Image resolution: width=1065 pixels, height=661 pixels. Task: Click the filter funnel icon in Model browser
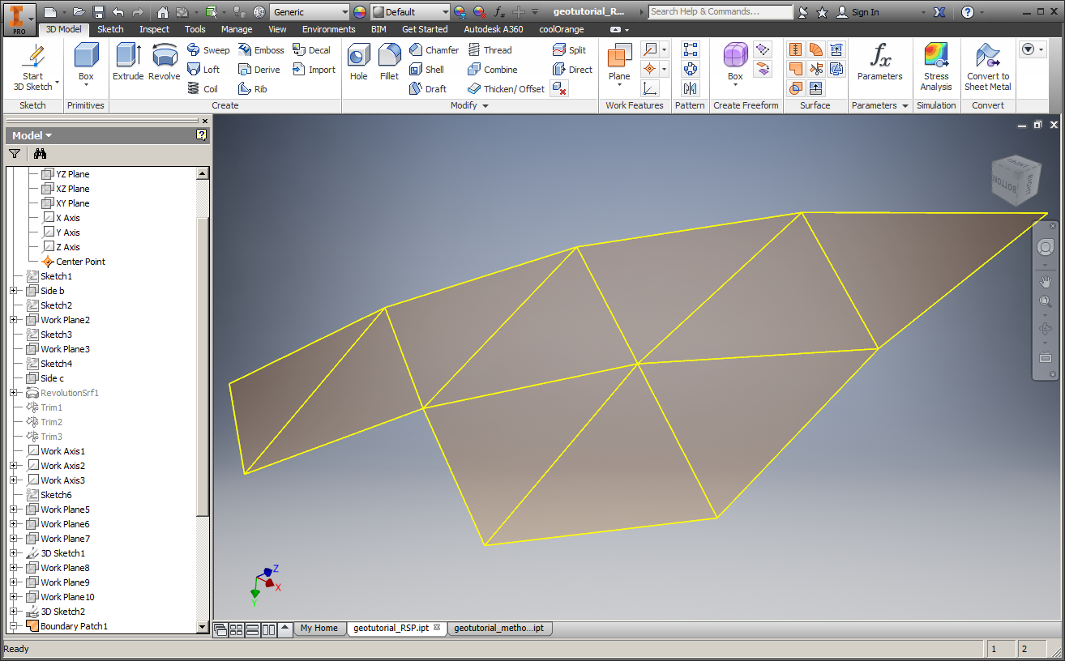pyautogui.click(x=15, y=154)
